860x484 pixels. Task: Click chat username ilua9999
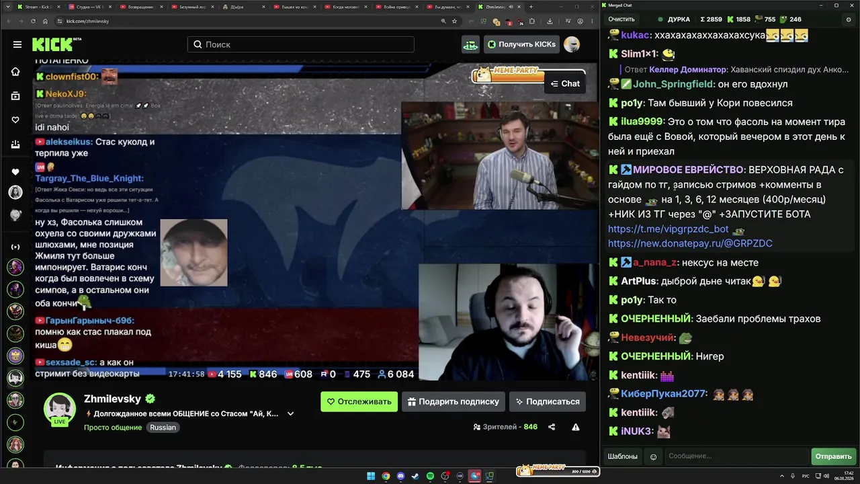642,122
